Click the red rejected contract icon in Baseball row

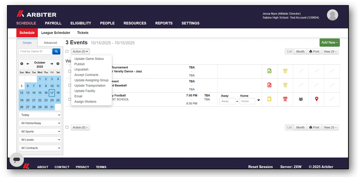(269, 85)
